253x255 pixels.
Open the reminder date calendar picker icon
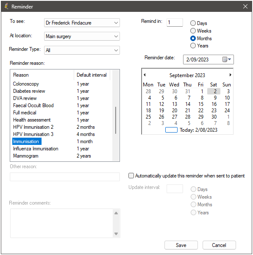226,60
